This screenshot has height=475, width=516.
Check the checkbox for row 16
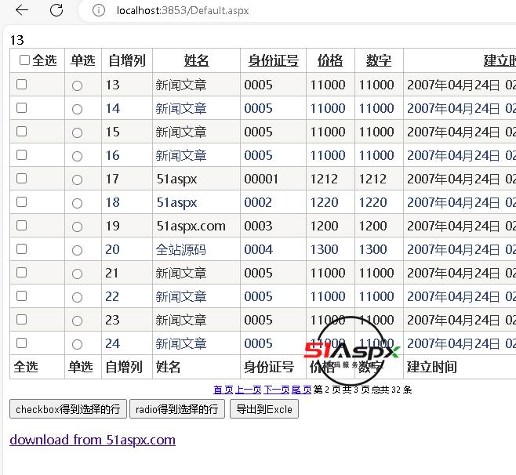tap(22, 155)
